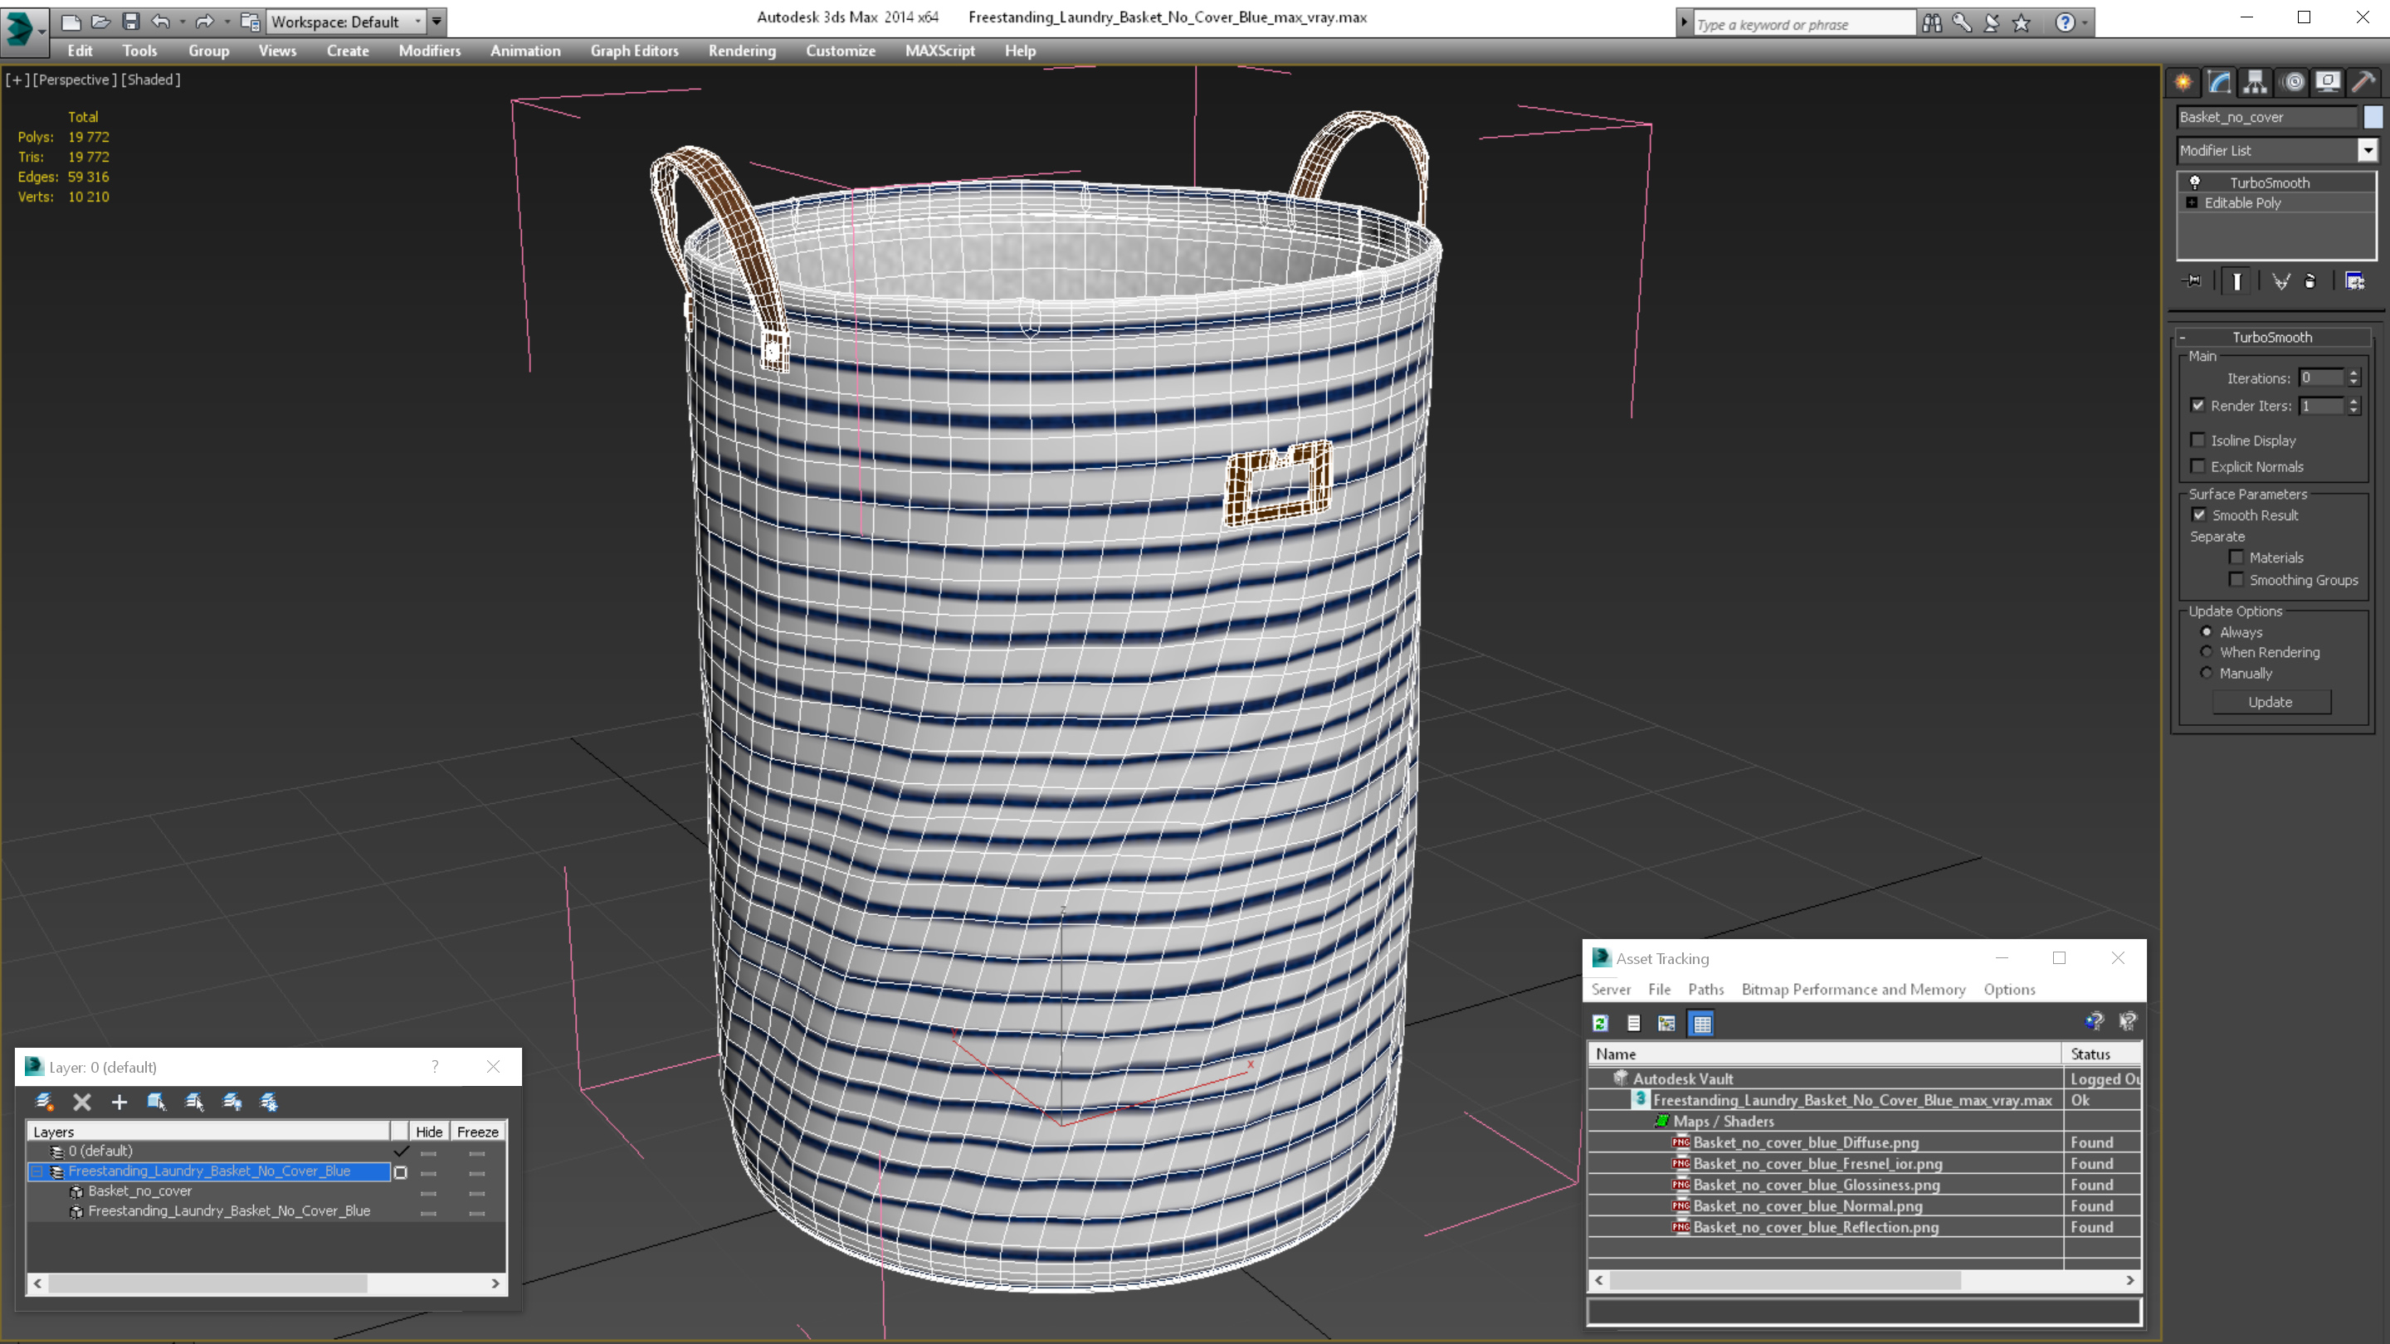
Task: Enable the Explicit Normals checkbox
Action: [2198, 465]
